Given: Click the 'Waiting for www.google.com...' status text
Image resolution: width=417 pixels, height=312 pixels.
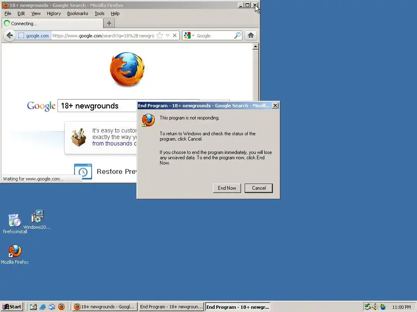Looking at the screenshot, I should 33,179.
